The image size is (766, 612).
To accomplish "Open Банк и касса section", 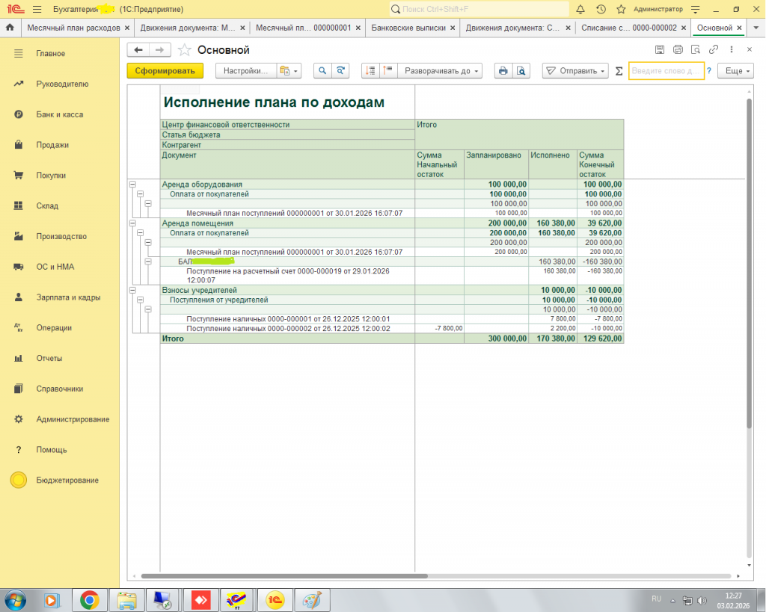I will pos(59,114).
